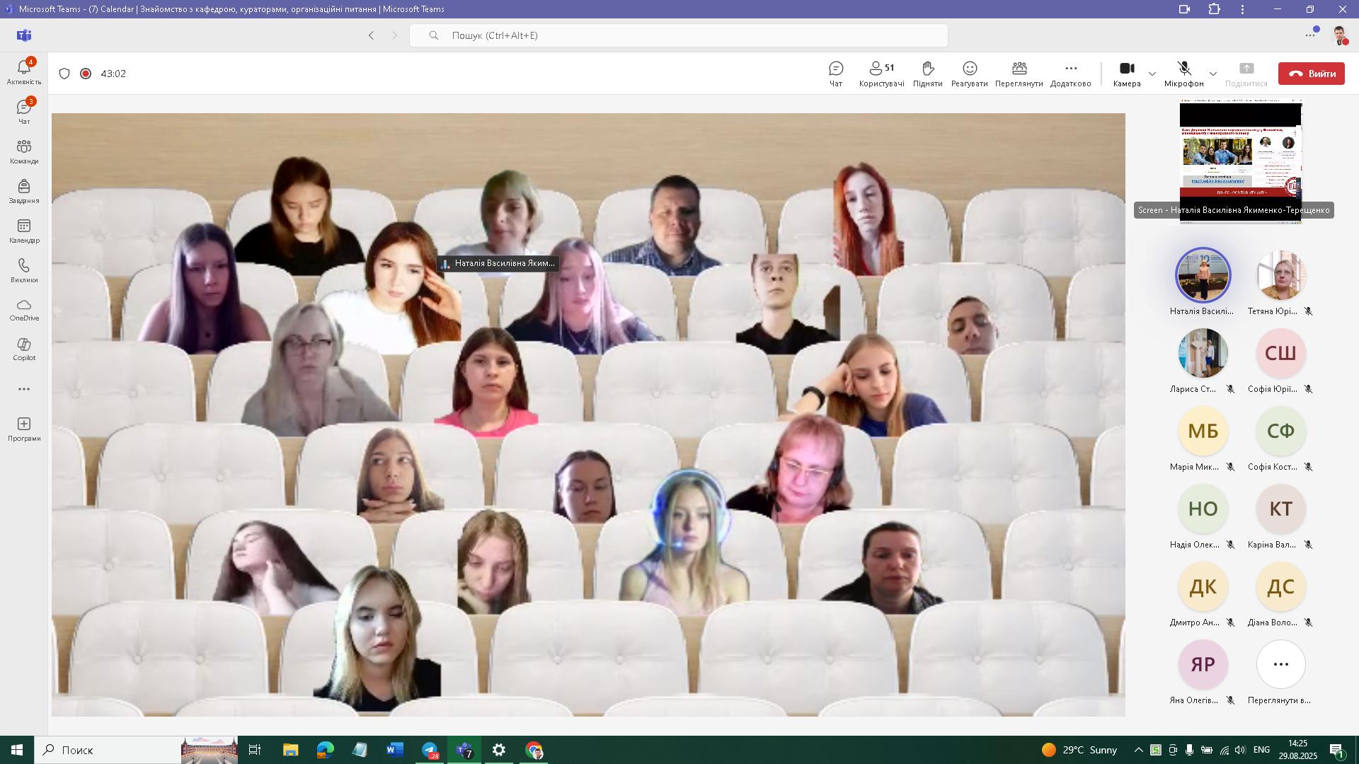The image size is (1359, 764).
Task: Open Telegram from Windows taskbar
Action: pyautogui.click(x=430, y=750)
